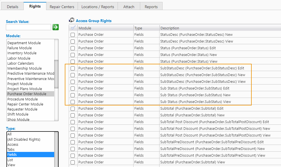
Task: Check the StatusDesc New rights checkbox
Action: [x=73, y=35]
